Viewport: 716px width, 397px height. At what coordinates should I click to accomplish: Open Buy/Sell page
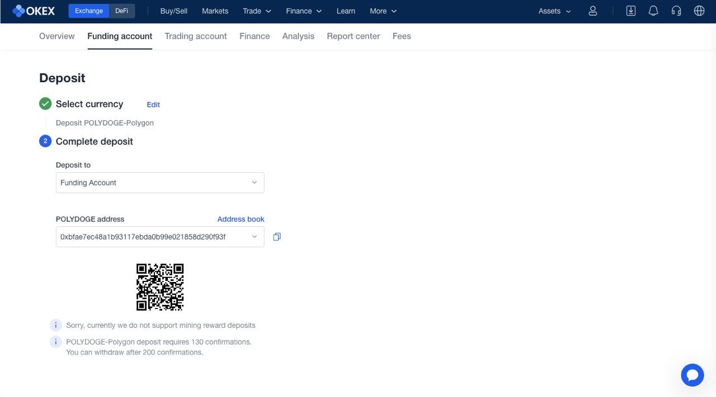coord(174,11)
